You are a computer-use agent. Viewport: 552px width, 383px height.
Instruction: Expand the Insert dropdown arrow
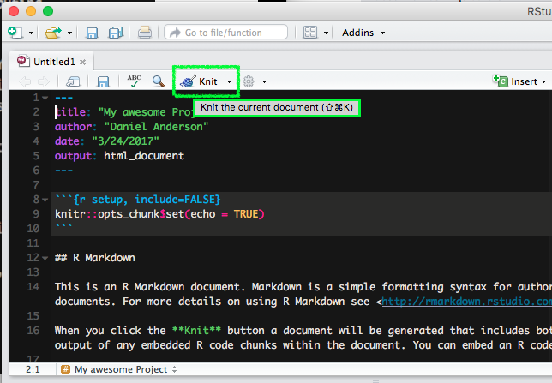pyautogui.click(x=544, y=81)
